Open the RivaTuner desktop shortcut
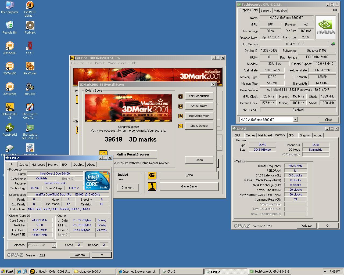 tap(30, 68)
